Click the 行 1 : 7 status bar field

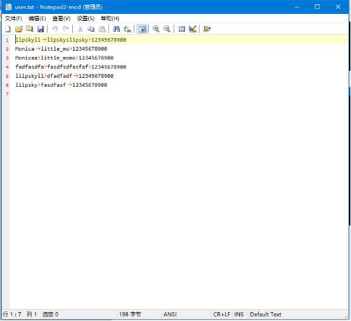tap(12, 315)
